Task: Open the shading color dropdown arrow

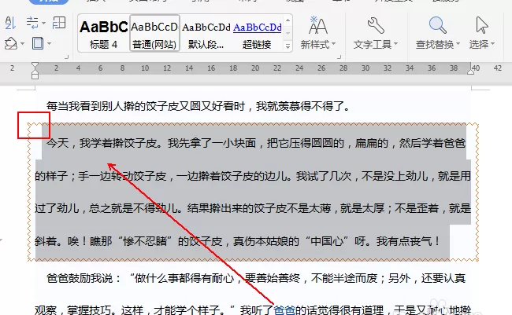Action: click(23, 44)
